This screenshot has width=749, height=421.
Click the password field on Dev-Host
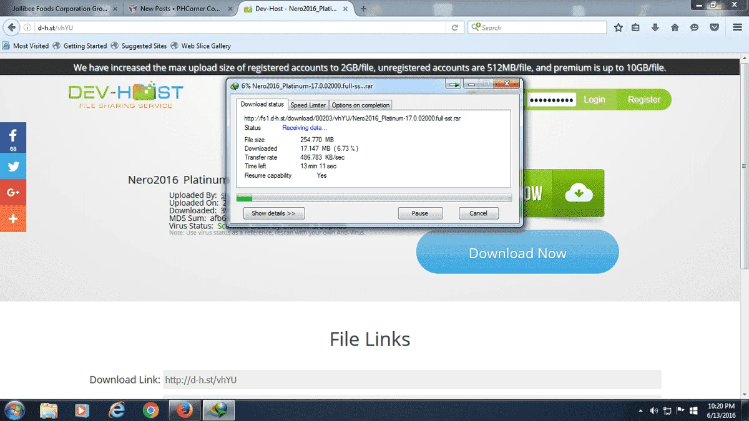(x=551, y=100)
